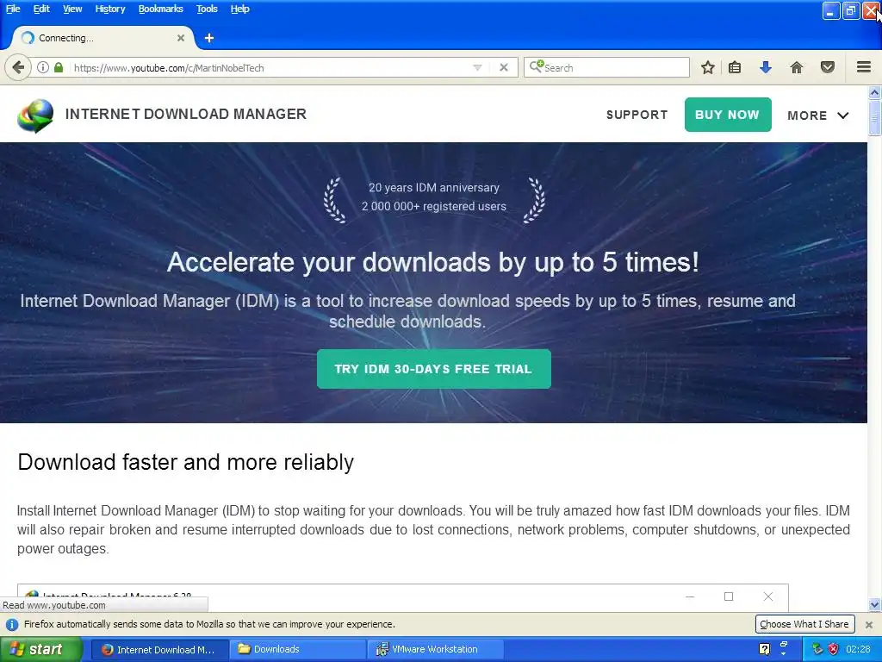Click 'Download faster and more reliably' heading
The image size is (882, 662).
point(186,462)
